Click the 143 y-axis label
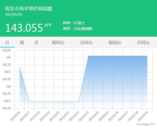Screen dimensions: 157x127 tap(8, 58)
